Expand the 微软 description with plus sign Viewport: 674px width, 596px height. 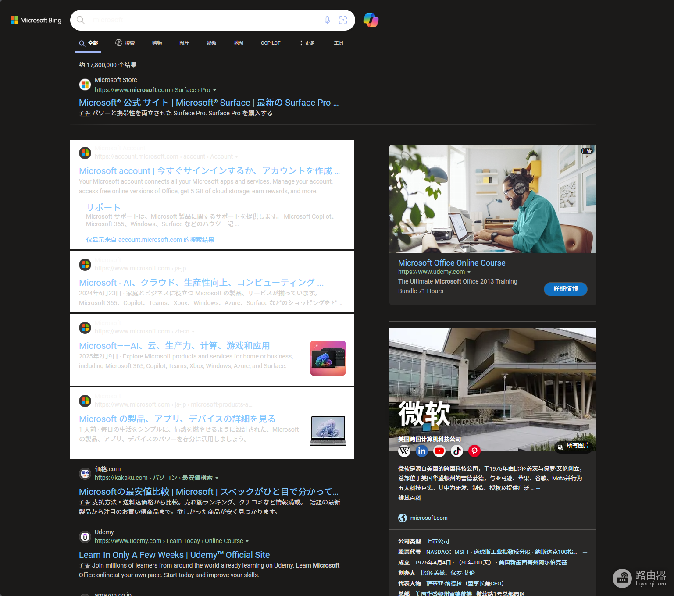tap(538, 488)
